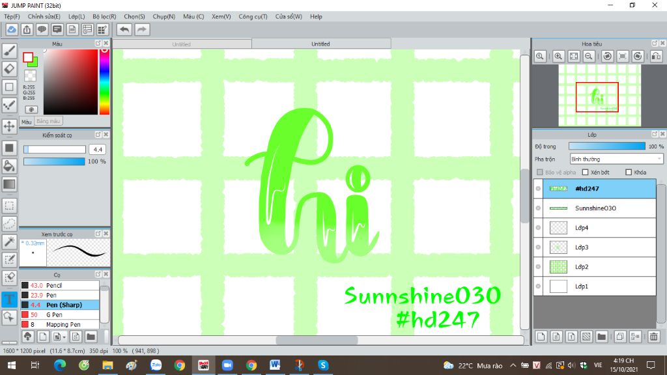Open the Công cụ(T) menu

click(253, 16)
